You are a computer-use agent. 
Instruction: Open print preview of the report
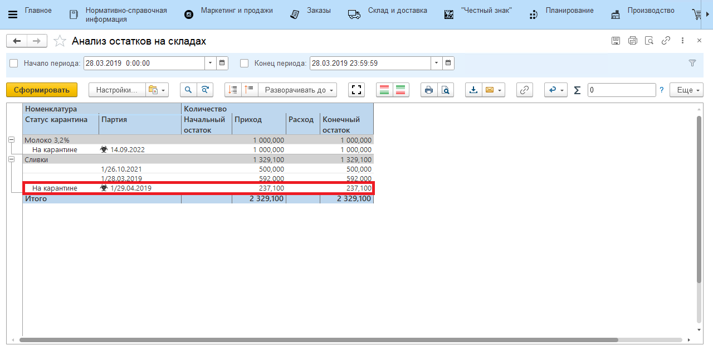tap(446, 90)
